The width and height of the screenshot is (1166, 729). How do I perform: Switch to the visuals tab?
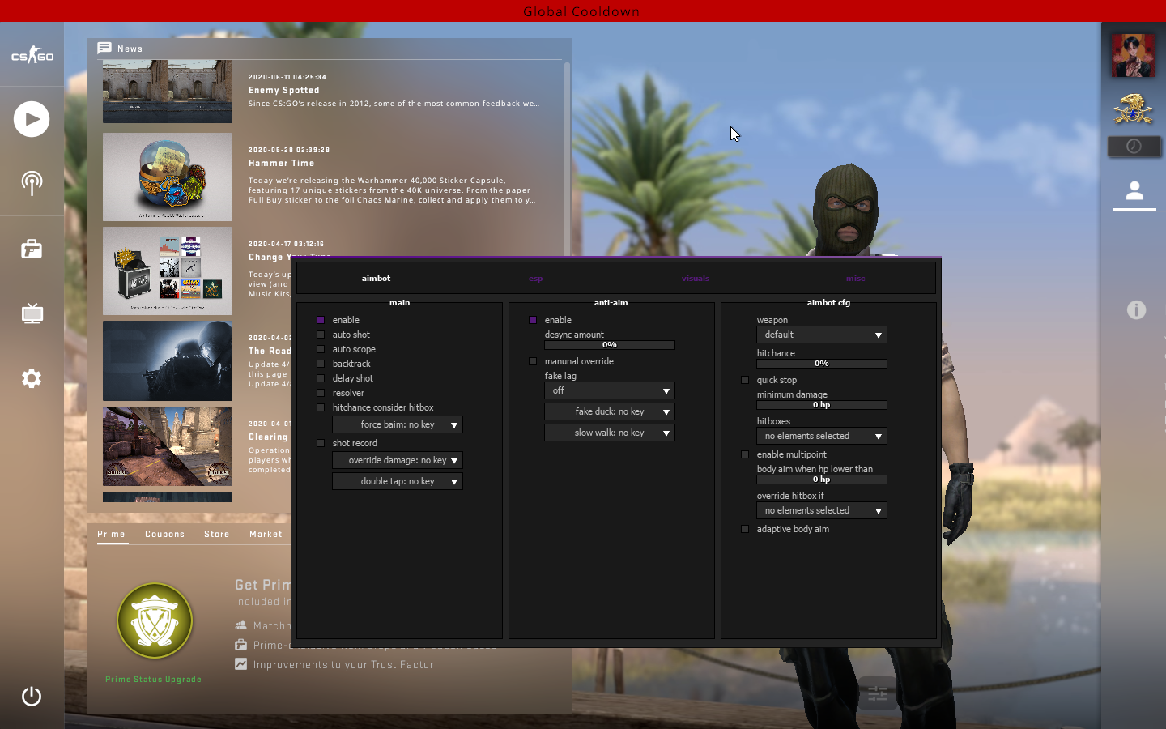coord(696,278)
